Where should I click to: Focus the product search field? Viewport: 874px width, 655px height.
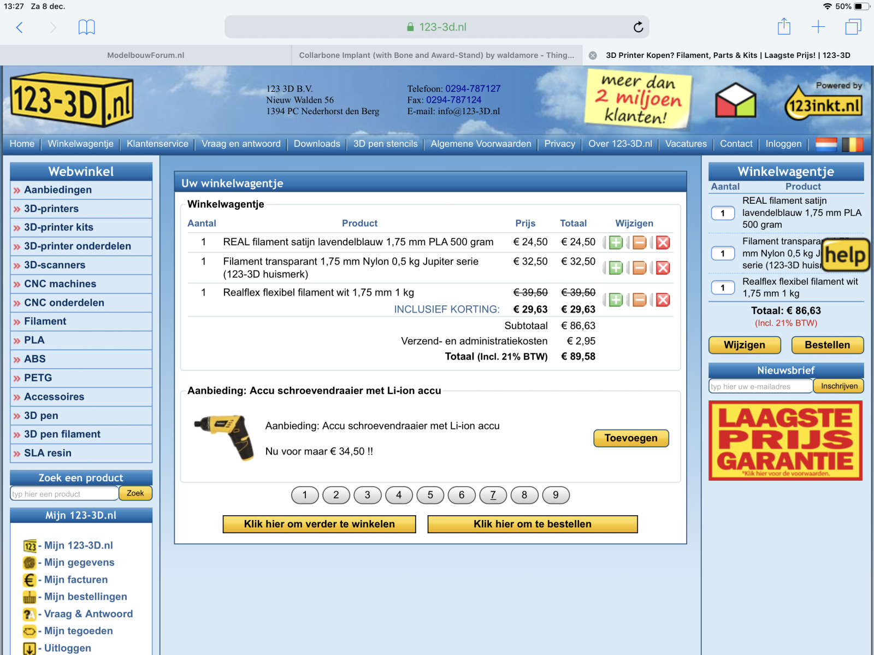(x=64, y=494)
